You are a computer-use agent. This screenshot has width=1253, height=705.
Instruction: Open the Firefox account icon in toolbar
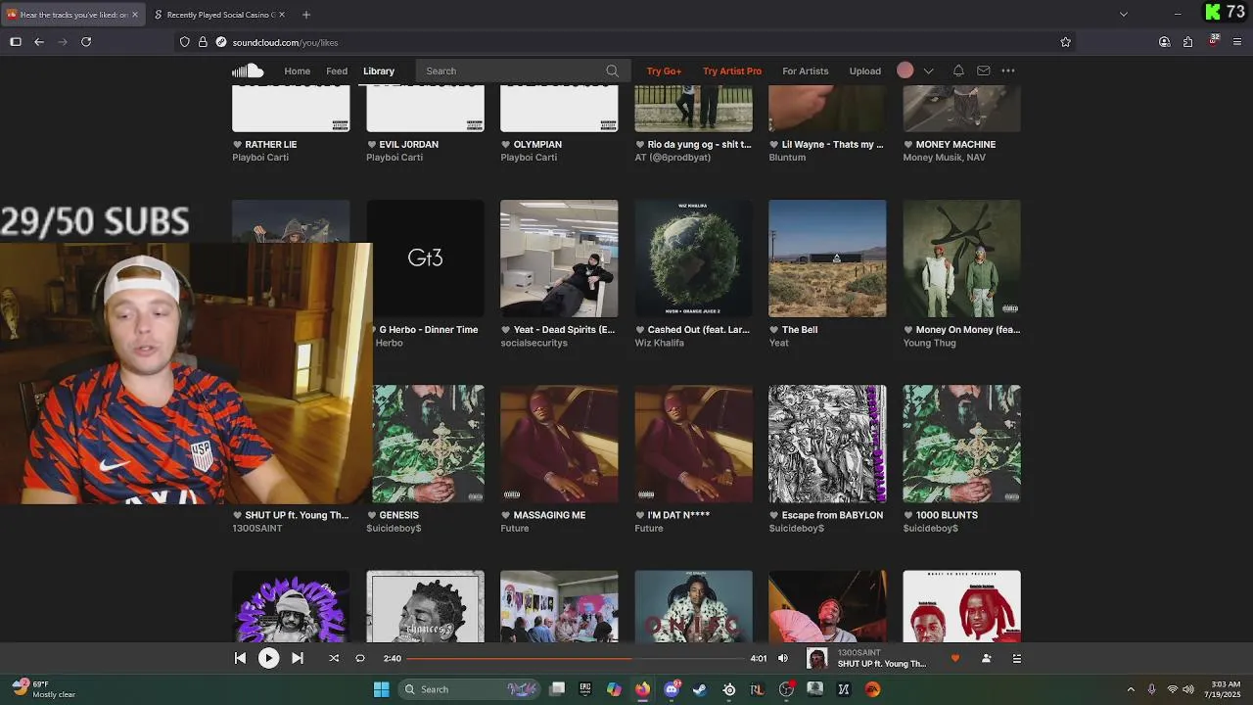[x=1164, y=42]
